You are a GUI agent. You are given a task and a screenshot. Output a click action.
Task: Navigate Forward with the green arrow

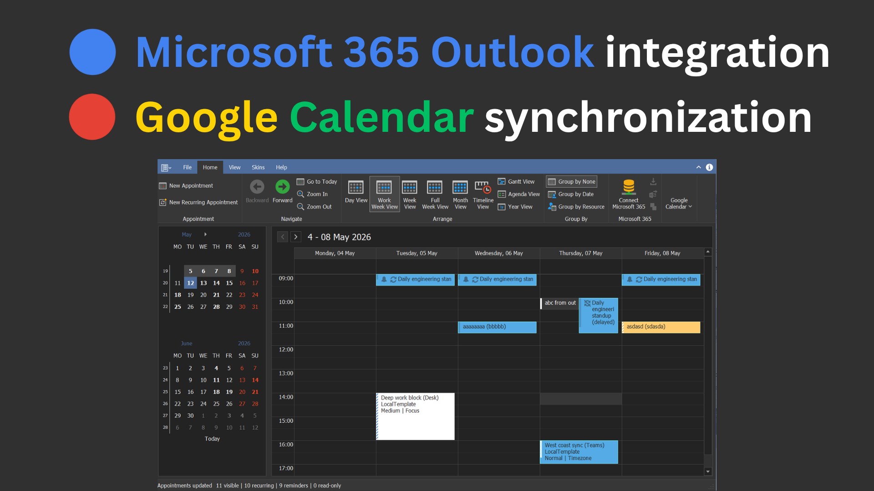(x=282, y=191)
